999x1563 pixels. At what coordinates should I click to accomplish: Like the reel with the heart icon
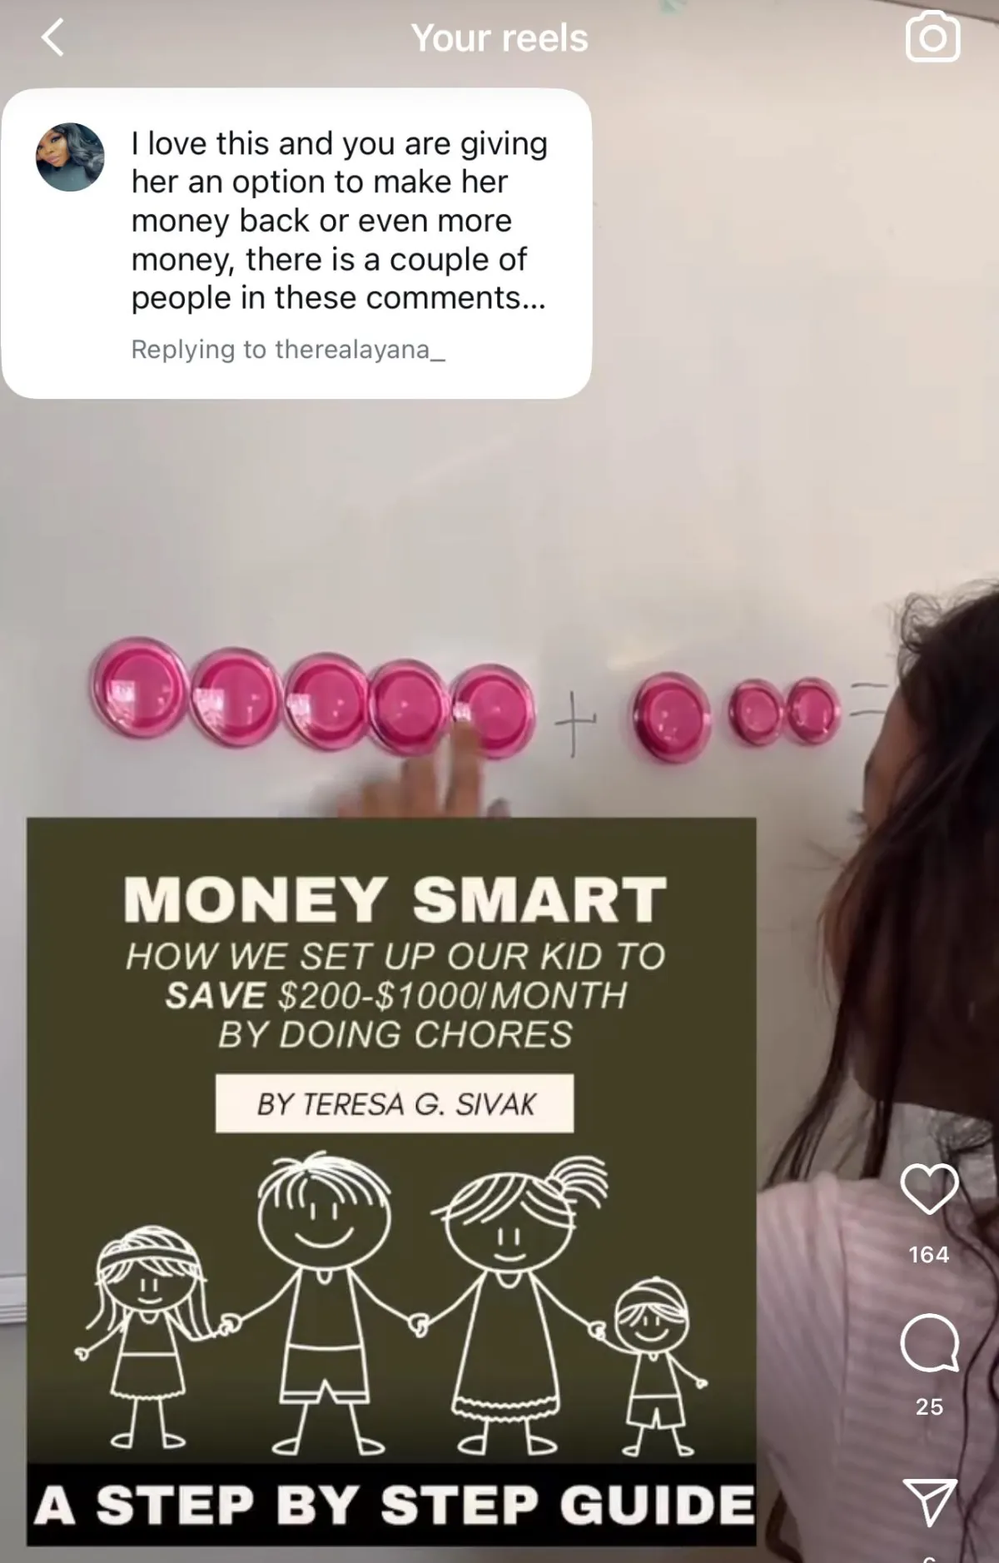pos(930,1188)
